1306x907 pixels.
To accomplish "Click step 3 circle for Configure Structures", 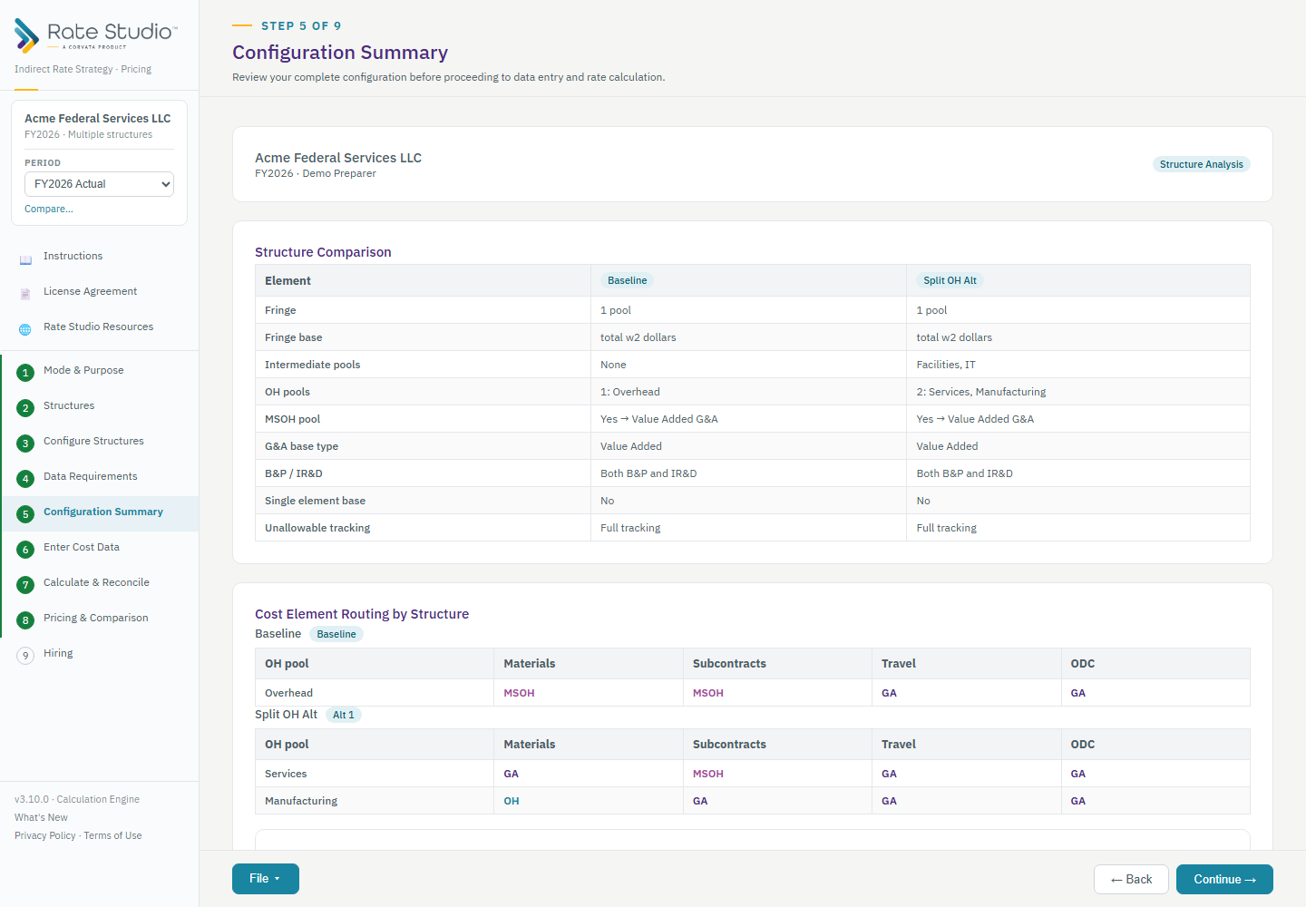I will tap(25, 444).
